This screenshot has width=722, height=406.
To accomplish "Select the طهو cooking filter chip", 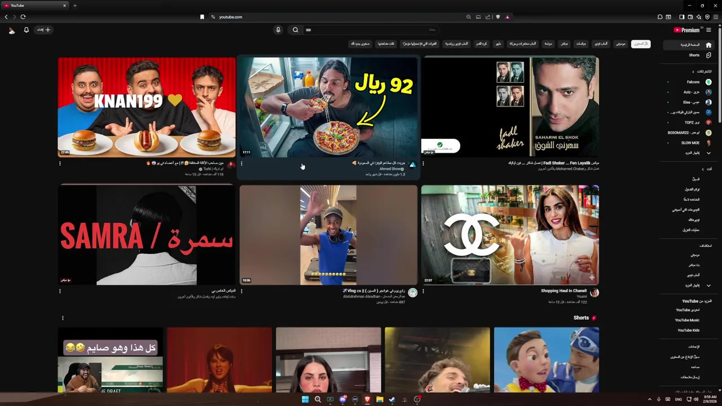I will tap(498, 43).
